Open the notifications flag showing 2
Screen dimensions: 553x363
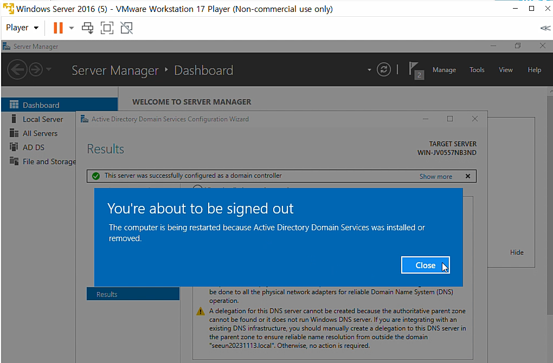416,70
